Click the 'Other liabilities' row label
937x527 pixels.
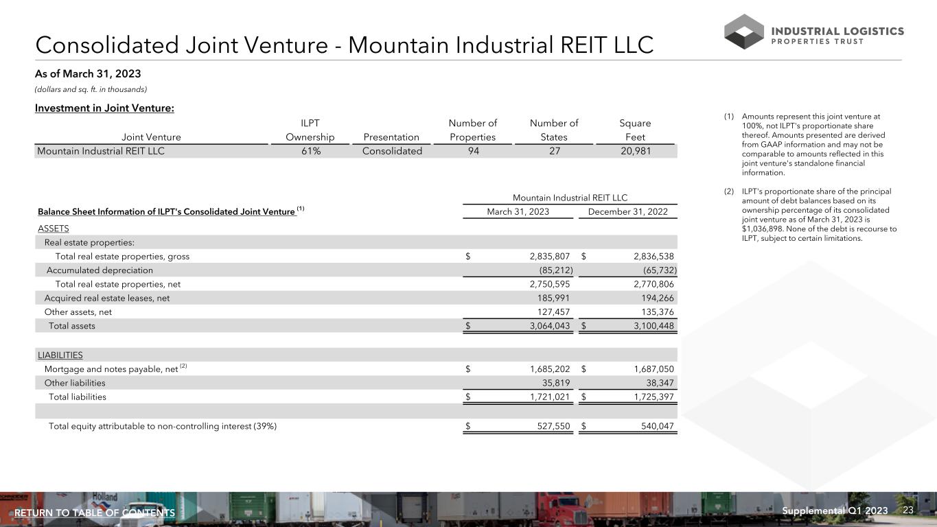(x=75, y=383)
